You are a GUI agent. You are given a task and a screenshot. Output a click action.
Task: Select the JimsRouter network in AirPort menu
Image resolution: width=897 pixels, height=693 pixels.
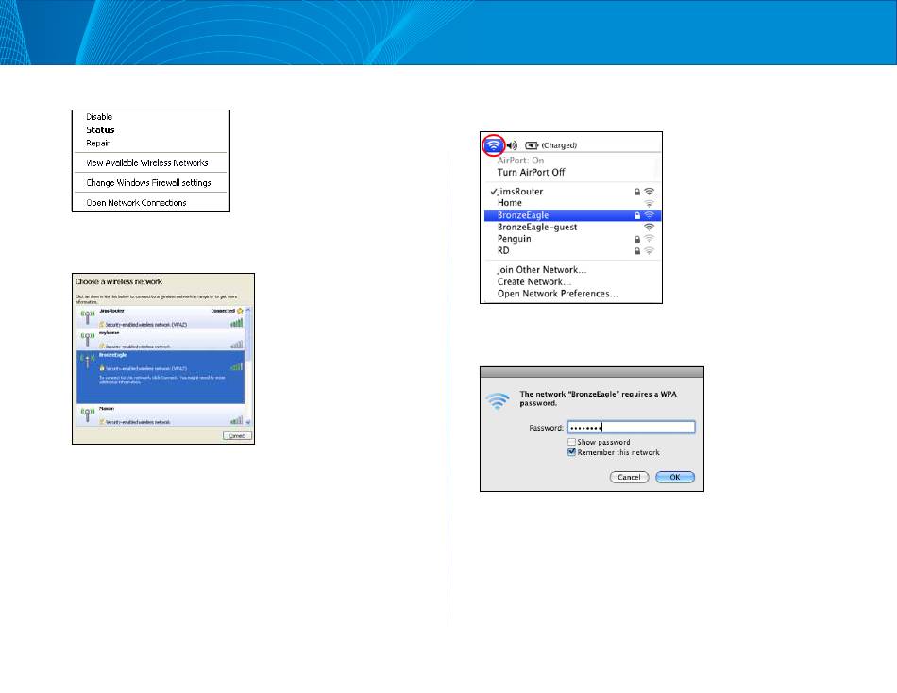[x=572, y=192]
